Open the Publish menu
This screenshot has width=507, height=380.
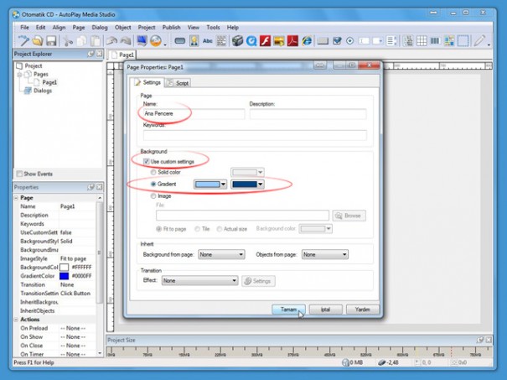[x=171, y=28]
